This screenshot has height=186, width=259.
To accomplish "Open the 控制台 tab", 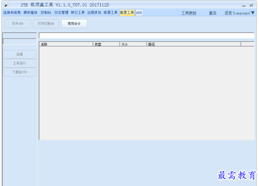I will [46, 13].
